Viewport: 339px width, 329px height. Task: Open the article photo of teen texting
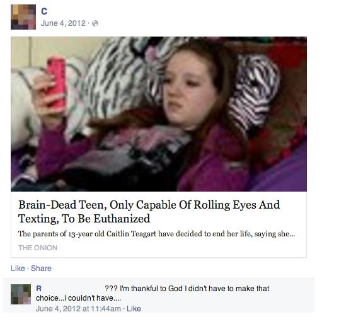coord(159,114)
